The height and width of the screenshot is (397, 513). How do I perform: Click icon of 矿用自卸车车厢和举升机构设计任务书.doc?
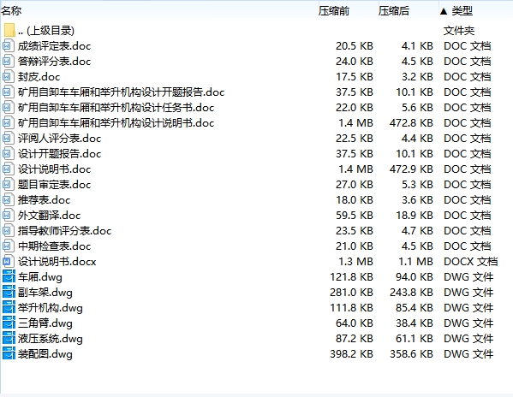9,107
